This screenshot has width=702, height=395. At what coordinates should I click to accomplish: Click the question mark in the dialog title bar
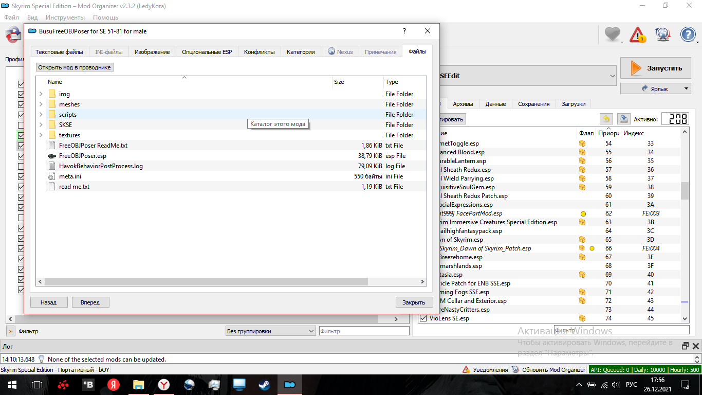404,31
